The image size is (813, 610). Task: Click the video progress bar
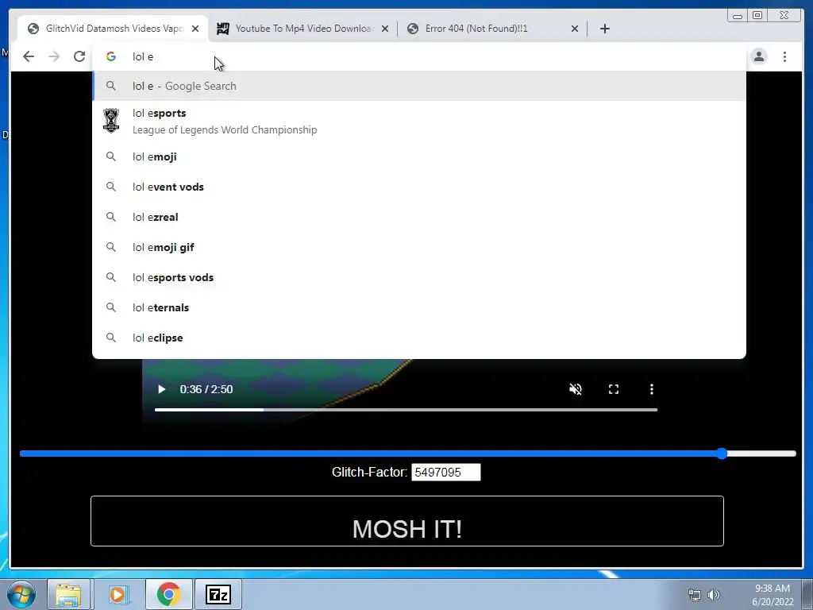(x=406, y=410)
